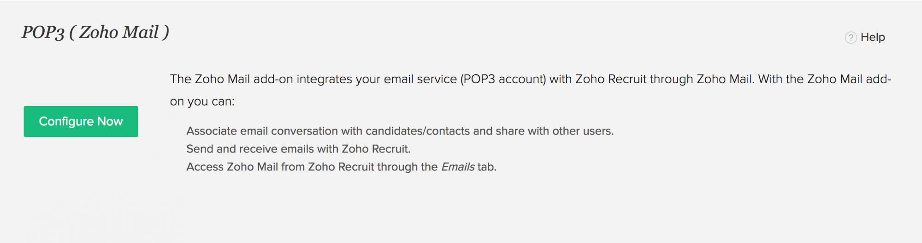Click the 'tab.' word ending the last line
The image size is (922, 243).
point(487,167)
